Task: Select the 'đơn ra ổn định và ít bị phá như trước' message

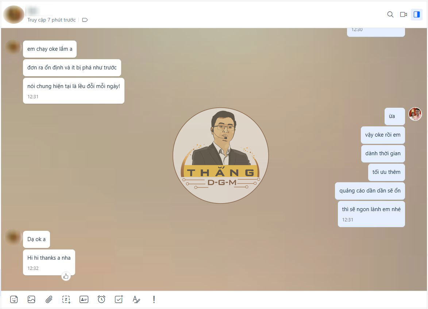Action: pyautogui.click(x=72, y=68)
